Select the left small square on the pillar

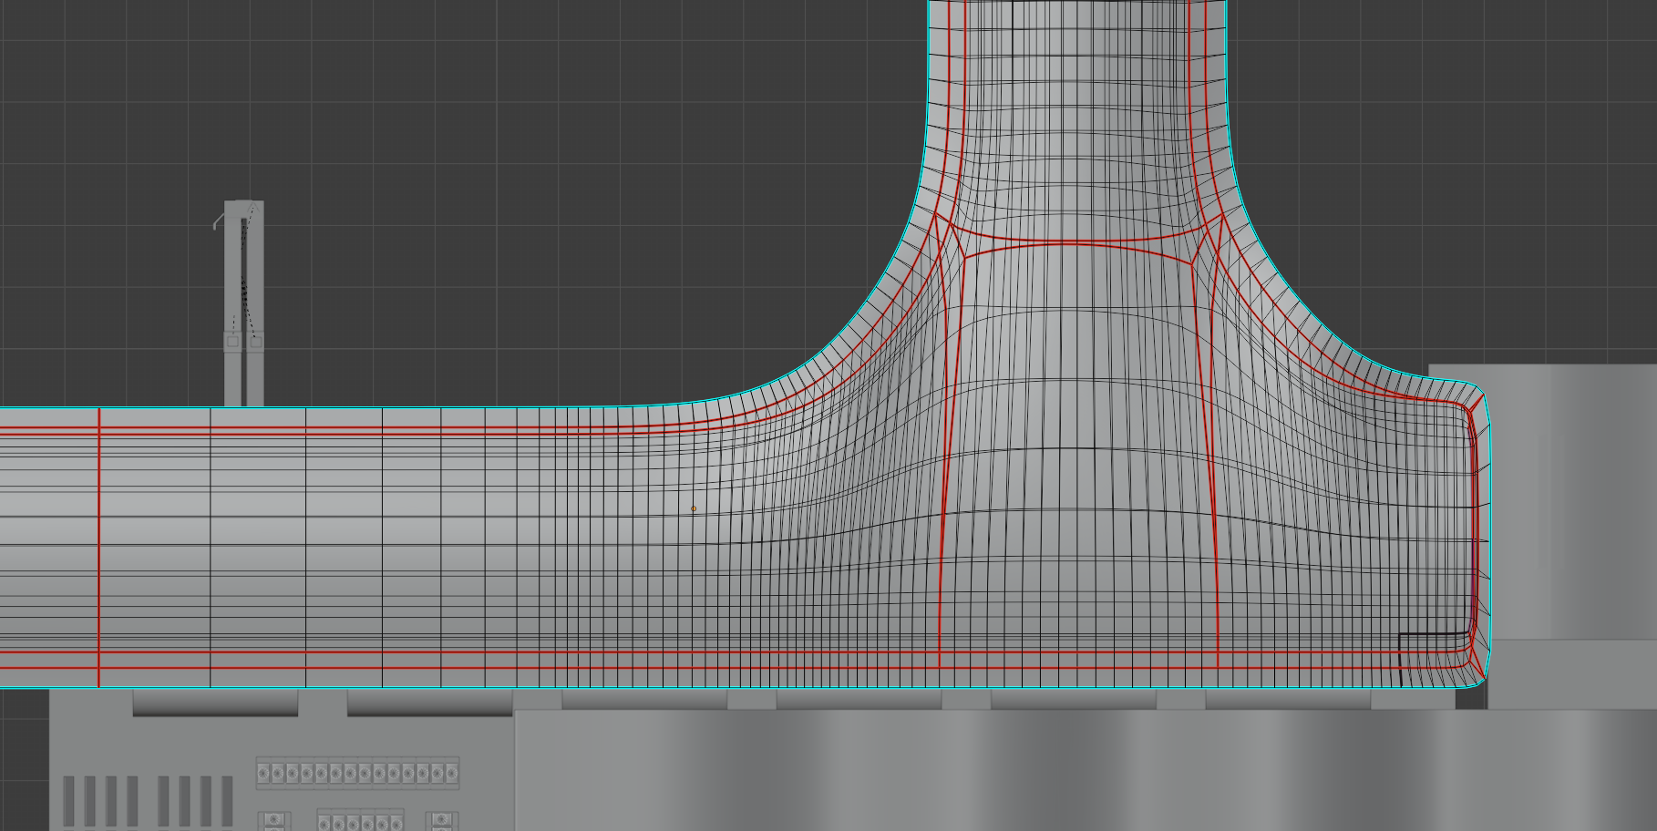232,342
